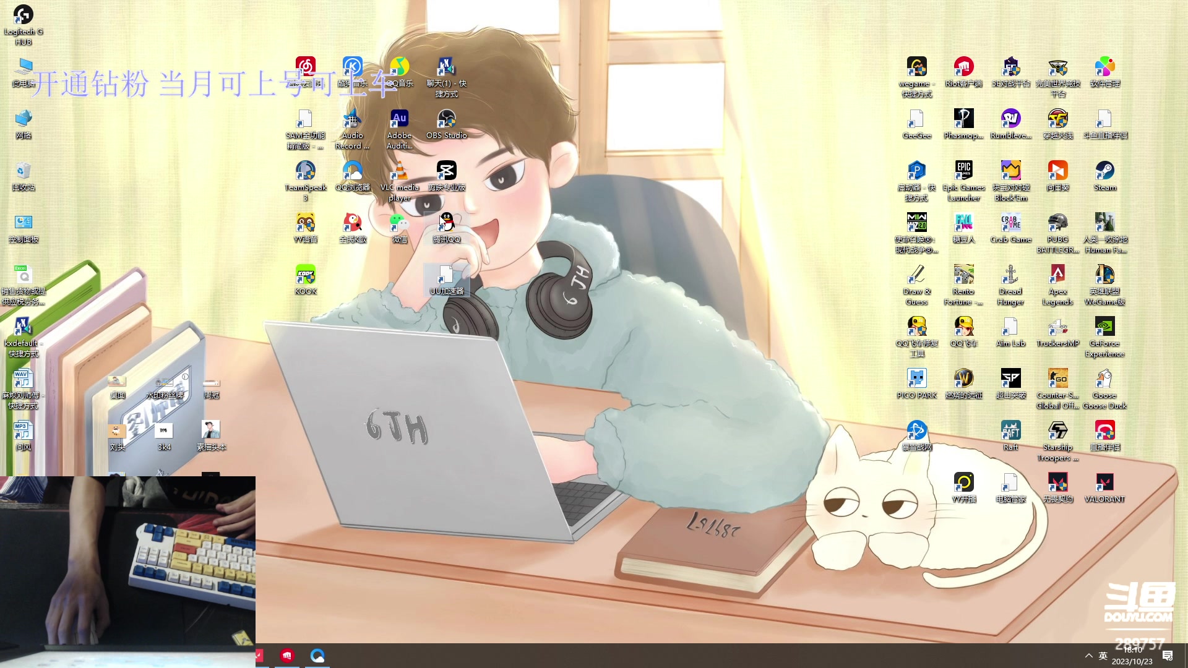Open the VALORANT desktop shortcut
Viewport: 1188px width, 668px height.
(1104, 483)
